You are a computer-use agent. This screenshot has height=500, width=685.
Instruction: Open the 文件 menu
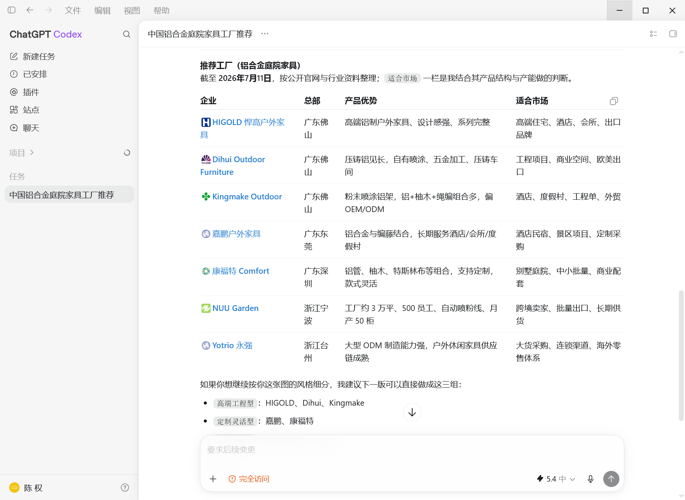[x=73, y=11]
